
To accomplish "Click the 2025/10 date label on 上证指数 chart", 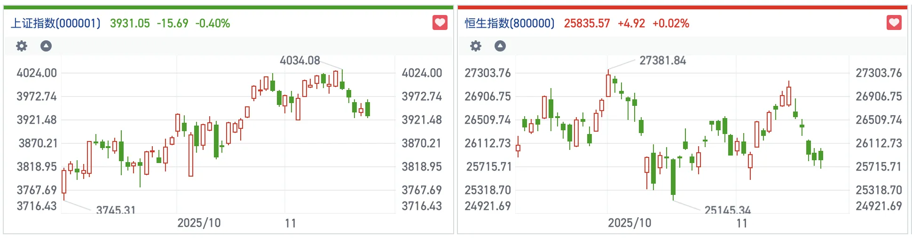I will (x=199, y=223).
